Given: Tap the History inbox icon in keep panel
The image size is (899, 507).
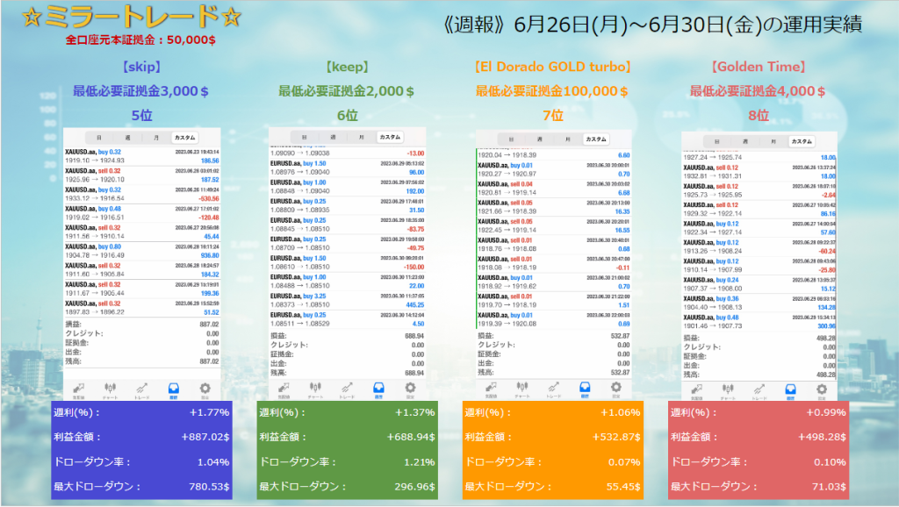Looking at the screenshot, I should pyautogui.click(x=379, y=387).
